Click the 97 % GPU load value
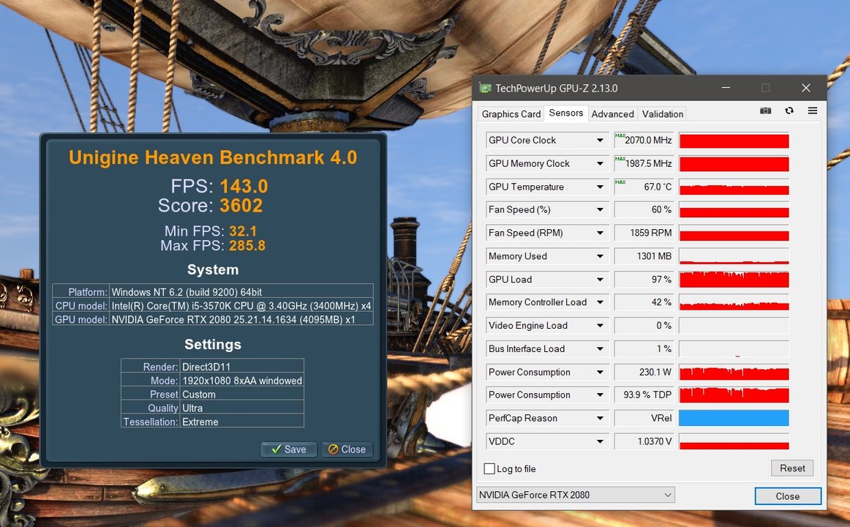 [x=644, y=280]
